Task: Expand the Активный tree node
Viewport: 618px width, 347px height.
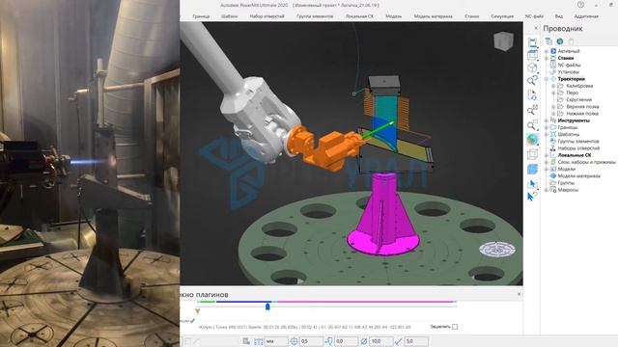Action: [547, 51]
